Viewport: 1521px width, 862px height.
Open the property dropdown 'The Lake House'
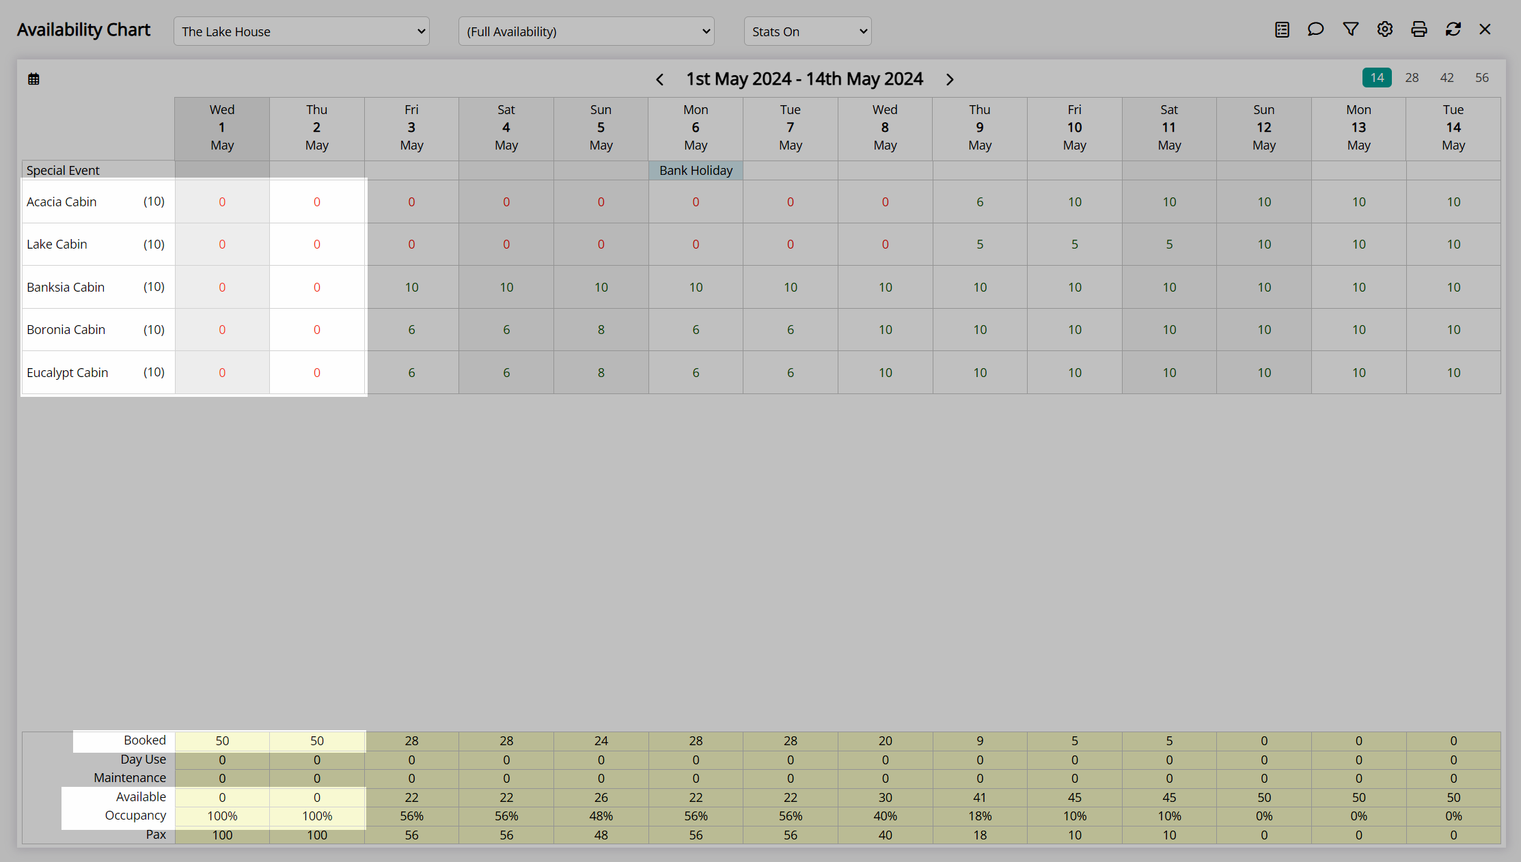[301, 31]
